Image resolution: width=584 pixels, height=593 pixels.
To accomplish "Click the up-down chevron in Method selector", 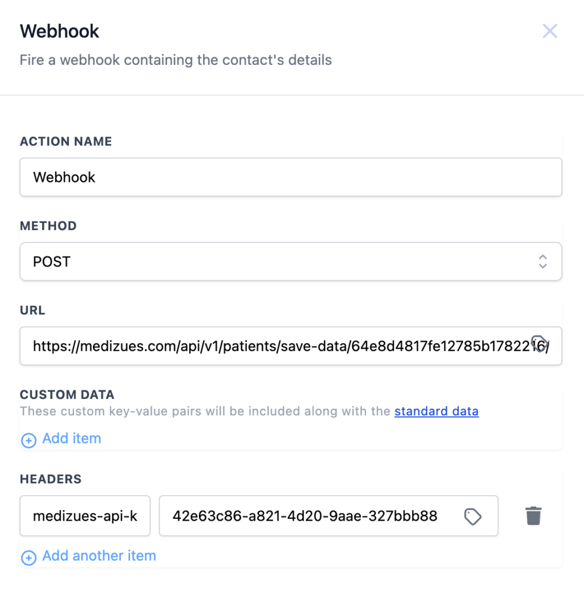I will tap(542, 262).
